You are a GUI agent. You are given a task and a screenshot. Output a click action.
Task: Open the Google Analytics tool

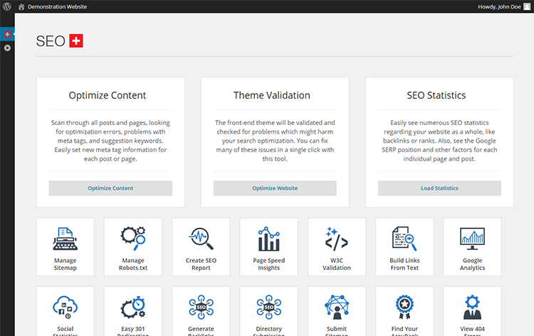[x=472, y=247]
